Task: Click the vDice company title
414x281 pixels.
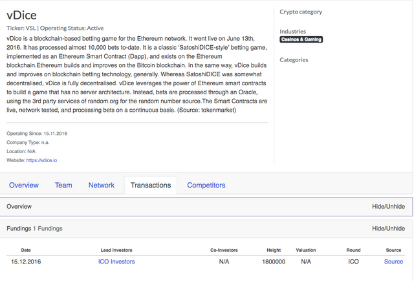Action: 21,16
